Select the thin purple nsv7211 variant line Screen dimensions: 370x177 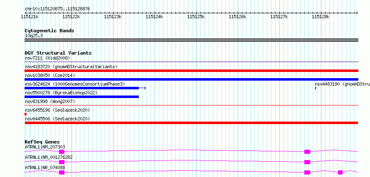pyautogui.click(x=191, y=62)
